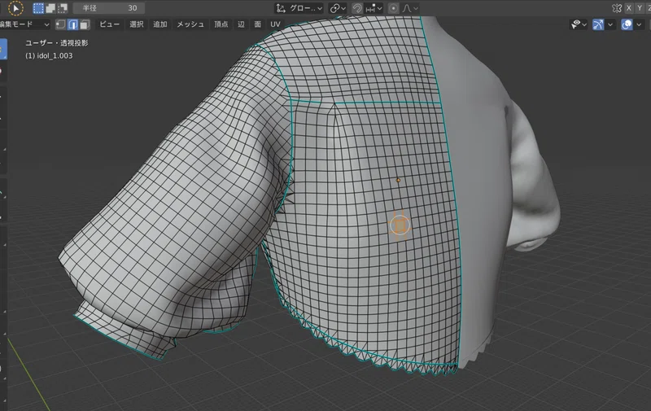Image resolution: width=651 pixels, height=411 pixels.
Task: Click the ユーザー・透視投影 view label
Action: coord(56,43)
